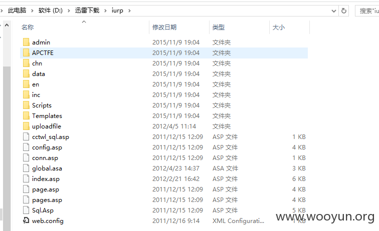Click the Templates folder icon
The width and height of the screenshot is (379, 231).
tap(27, 115)
